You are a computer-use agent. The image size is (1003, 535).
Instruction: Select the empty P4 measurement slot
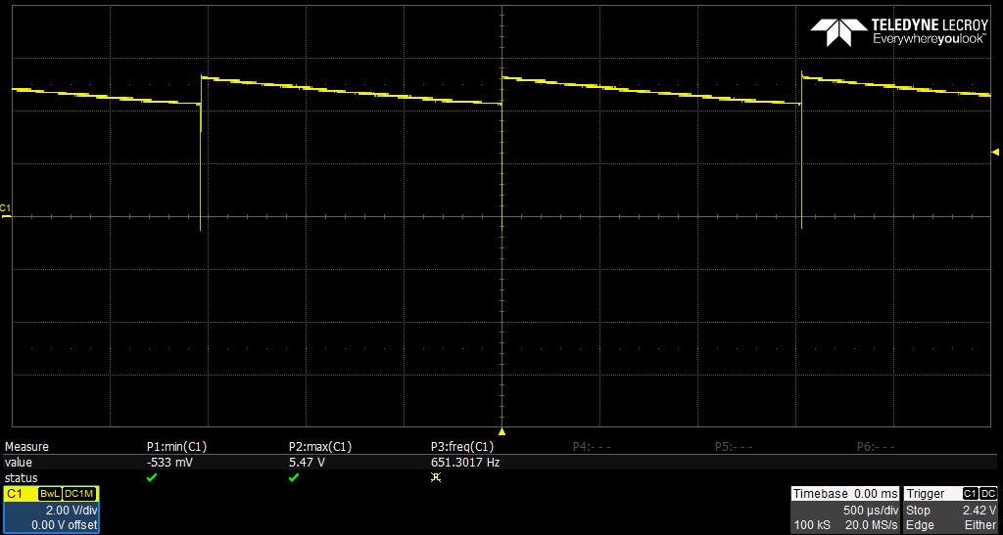(x=592, y=447)
